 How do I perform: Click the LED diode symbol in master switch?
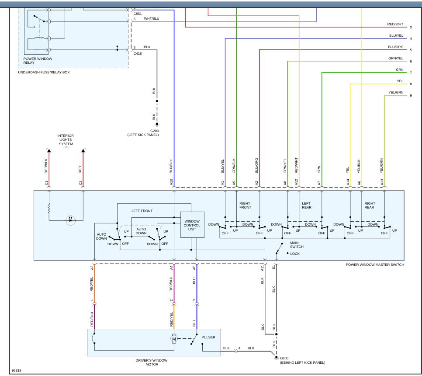click(x=70, y=220)
